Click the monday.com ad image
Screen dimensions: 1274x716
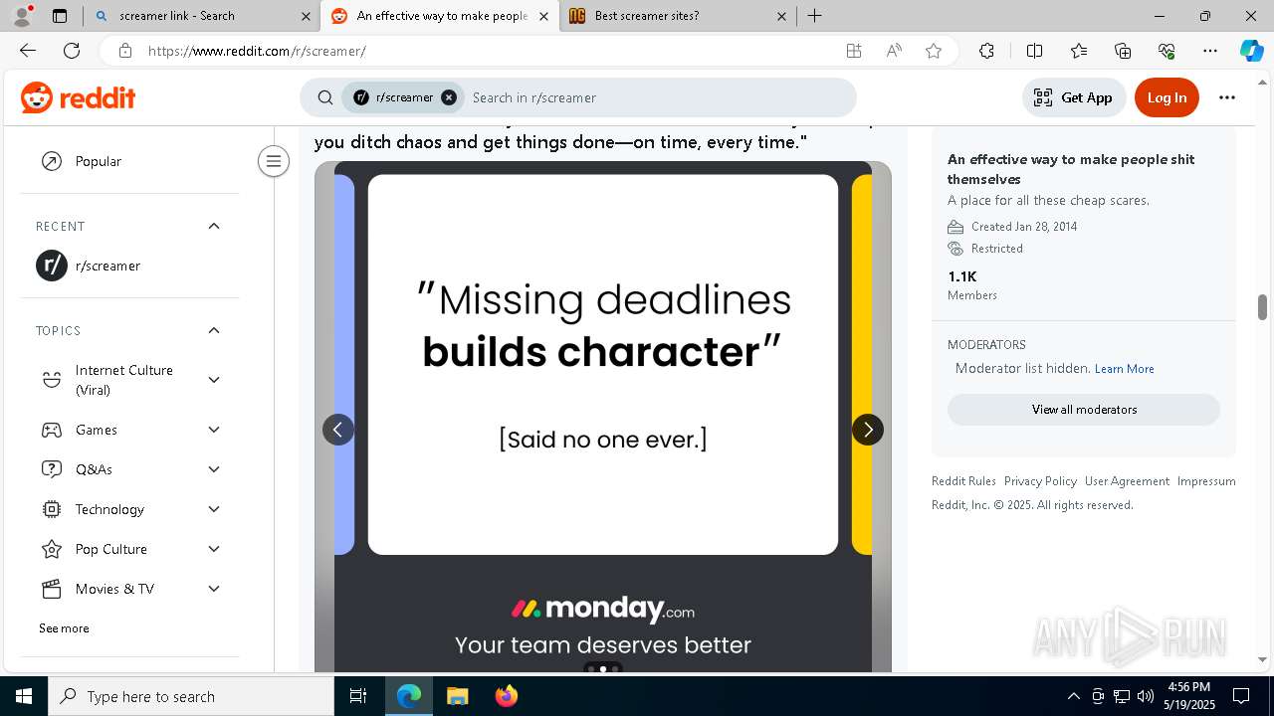point(603,418)
